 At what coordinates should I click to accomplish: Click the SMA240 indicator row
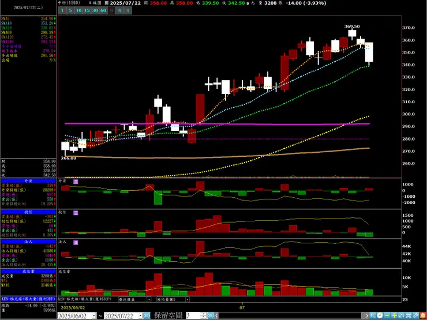coord(28,42)
